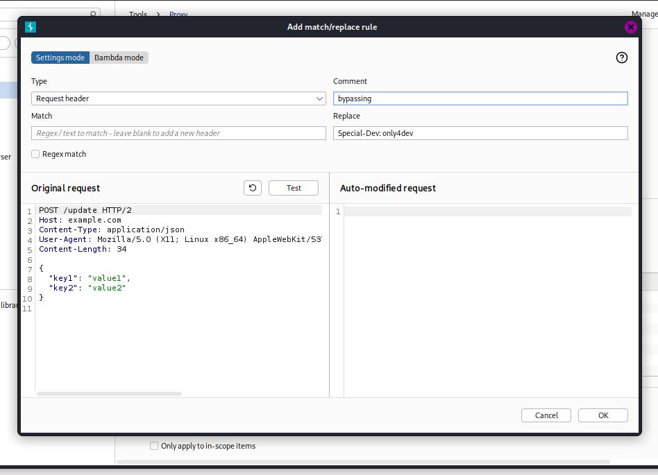Toggle Only apply to in-scope items checkbox
Image resolution: width=658 pixels, height=475 pixels.
coord(154,446)
